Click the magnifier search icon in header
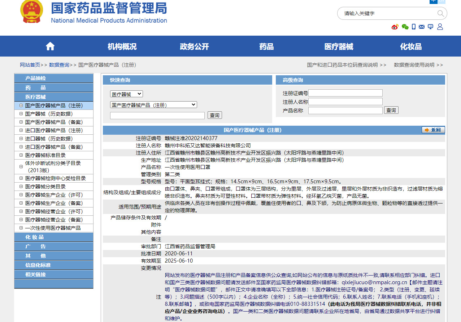Screen dimensions: 461x322 click(x=441, y=13)
